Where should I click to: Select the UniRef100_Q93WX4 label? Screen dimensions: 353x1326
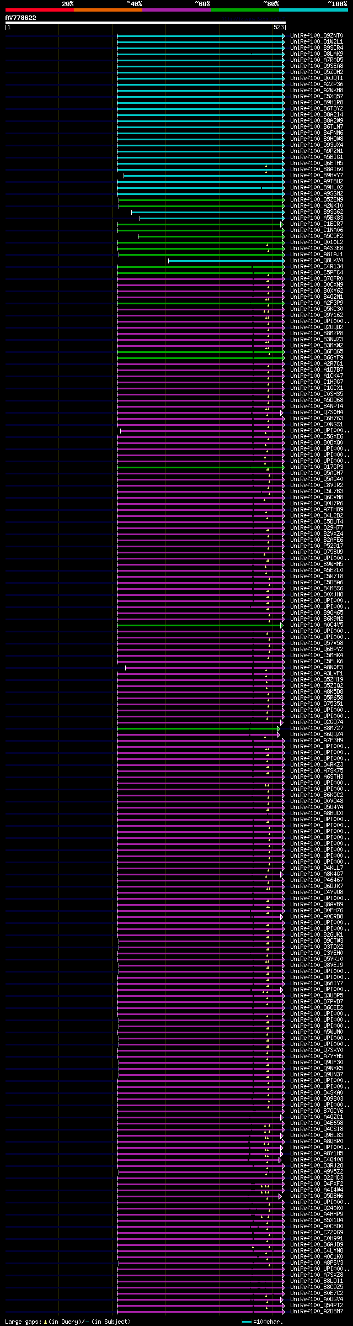coord(317,145)
